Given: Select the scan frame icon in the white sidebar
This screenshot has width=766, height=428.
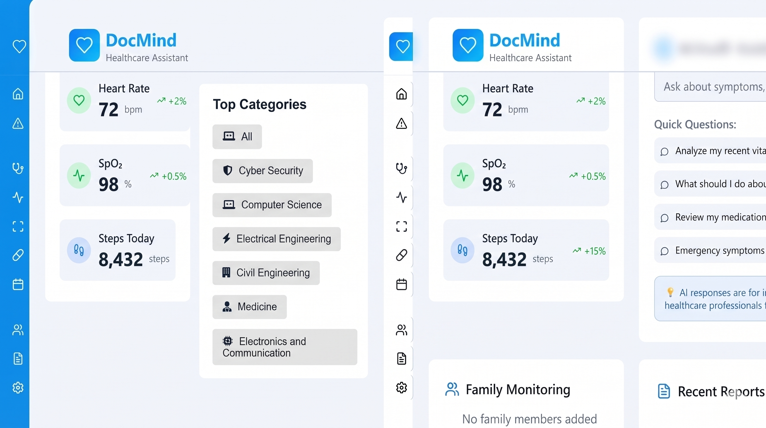Looking at the screenshot, I should coord(401,226).
